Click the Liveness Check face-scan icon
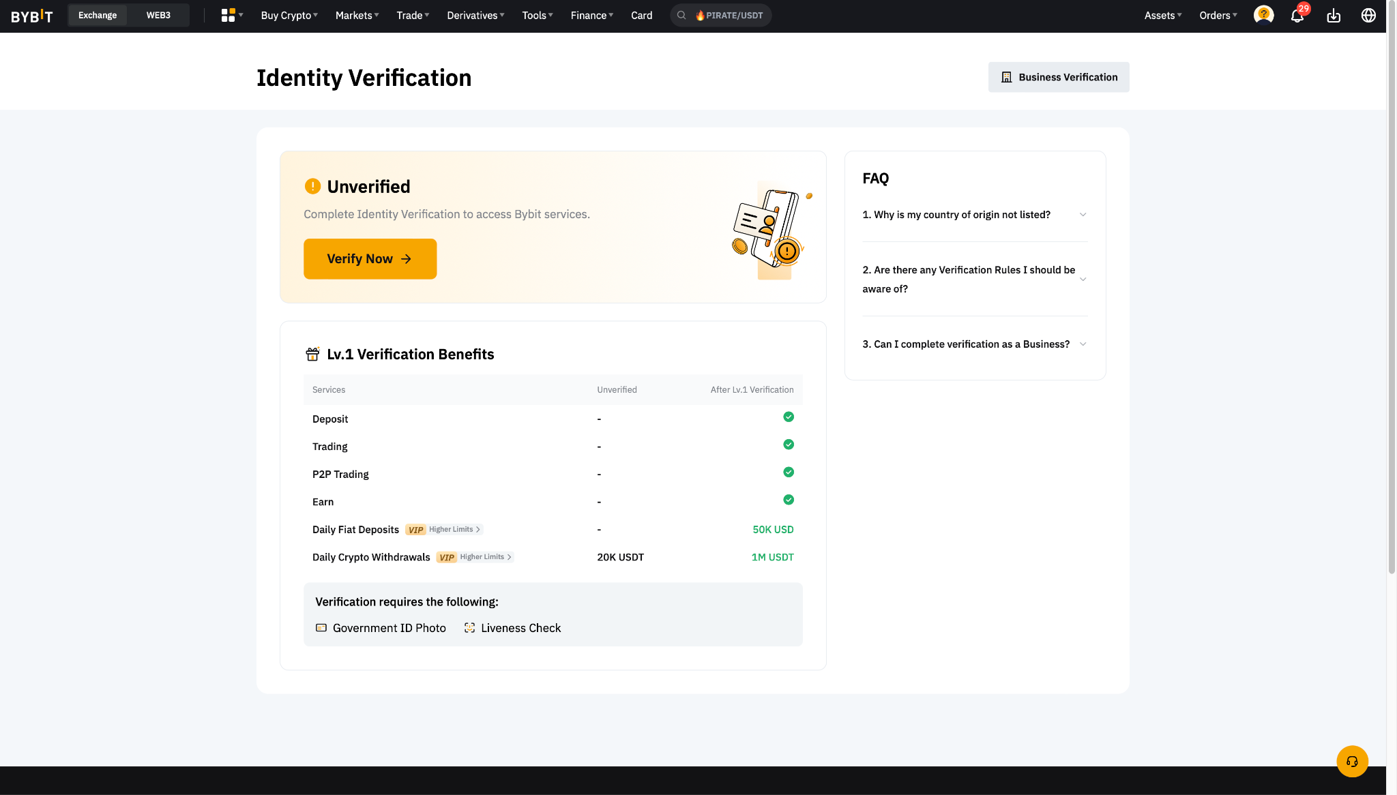The width and height of the screenshot is (1397, 795). tap(469, 628)
